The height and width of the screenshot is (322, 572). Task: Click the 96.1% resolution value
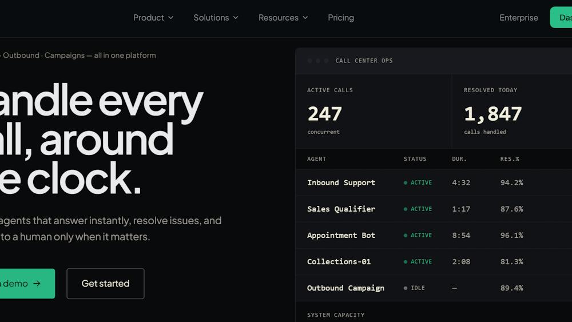point(512,235)
